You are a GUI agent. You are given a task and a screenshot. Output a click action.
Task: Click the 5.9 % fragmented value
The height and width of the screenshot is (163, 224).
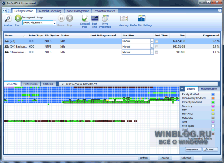[216, 47]
